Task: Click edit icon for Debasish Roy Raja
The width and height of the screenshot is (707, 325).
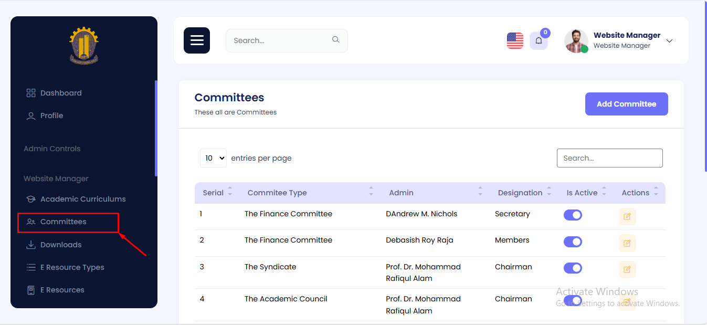Action: coord(627,243)
